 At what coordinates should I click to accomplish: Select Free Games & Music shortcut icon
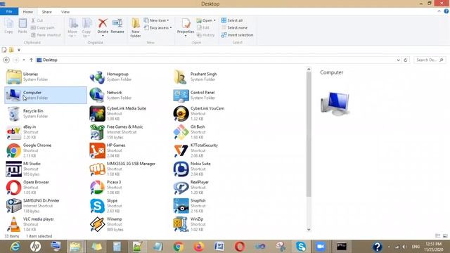tap(97, 132)
